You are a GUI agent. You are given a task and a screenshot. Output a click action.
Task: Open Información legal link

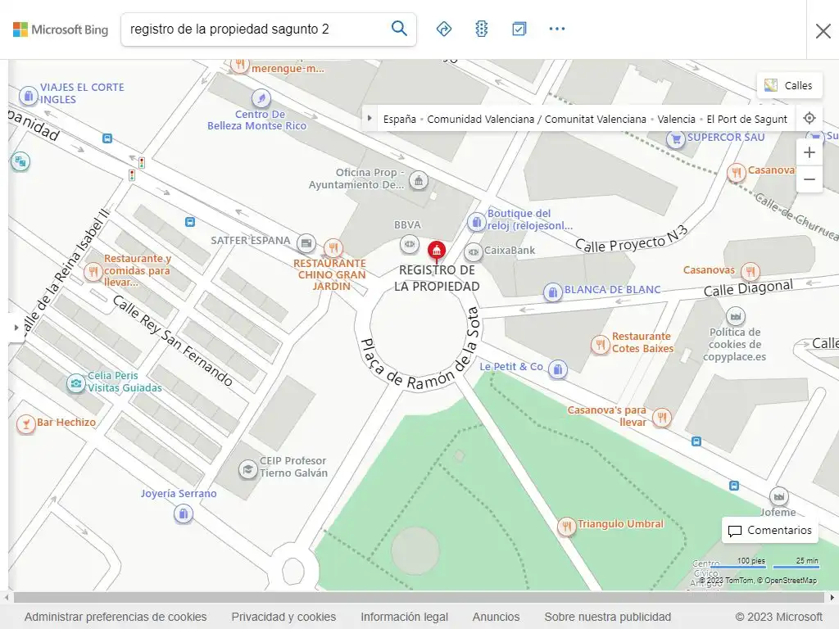click(404, 617)
